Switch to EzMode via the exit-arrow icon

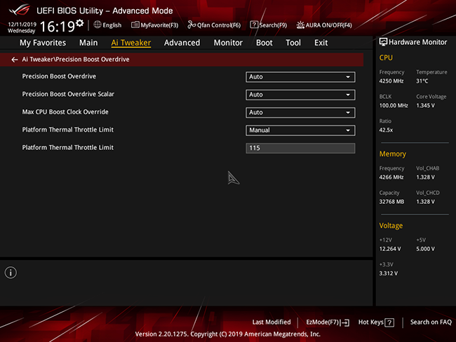345,322
